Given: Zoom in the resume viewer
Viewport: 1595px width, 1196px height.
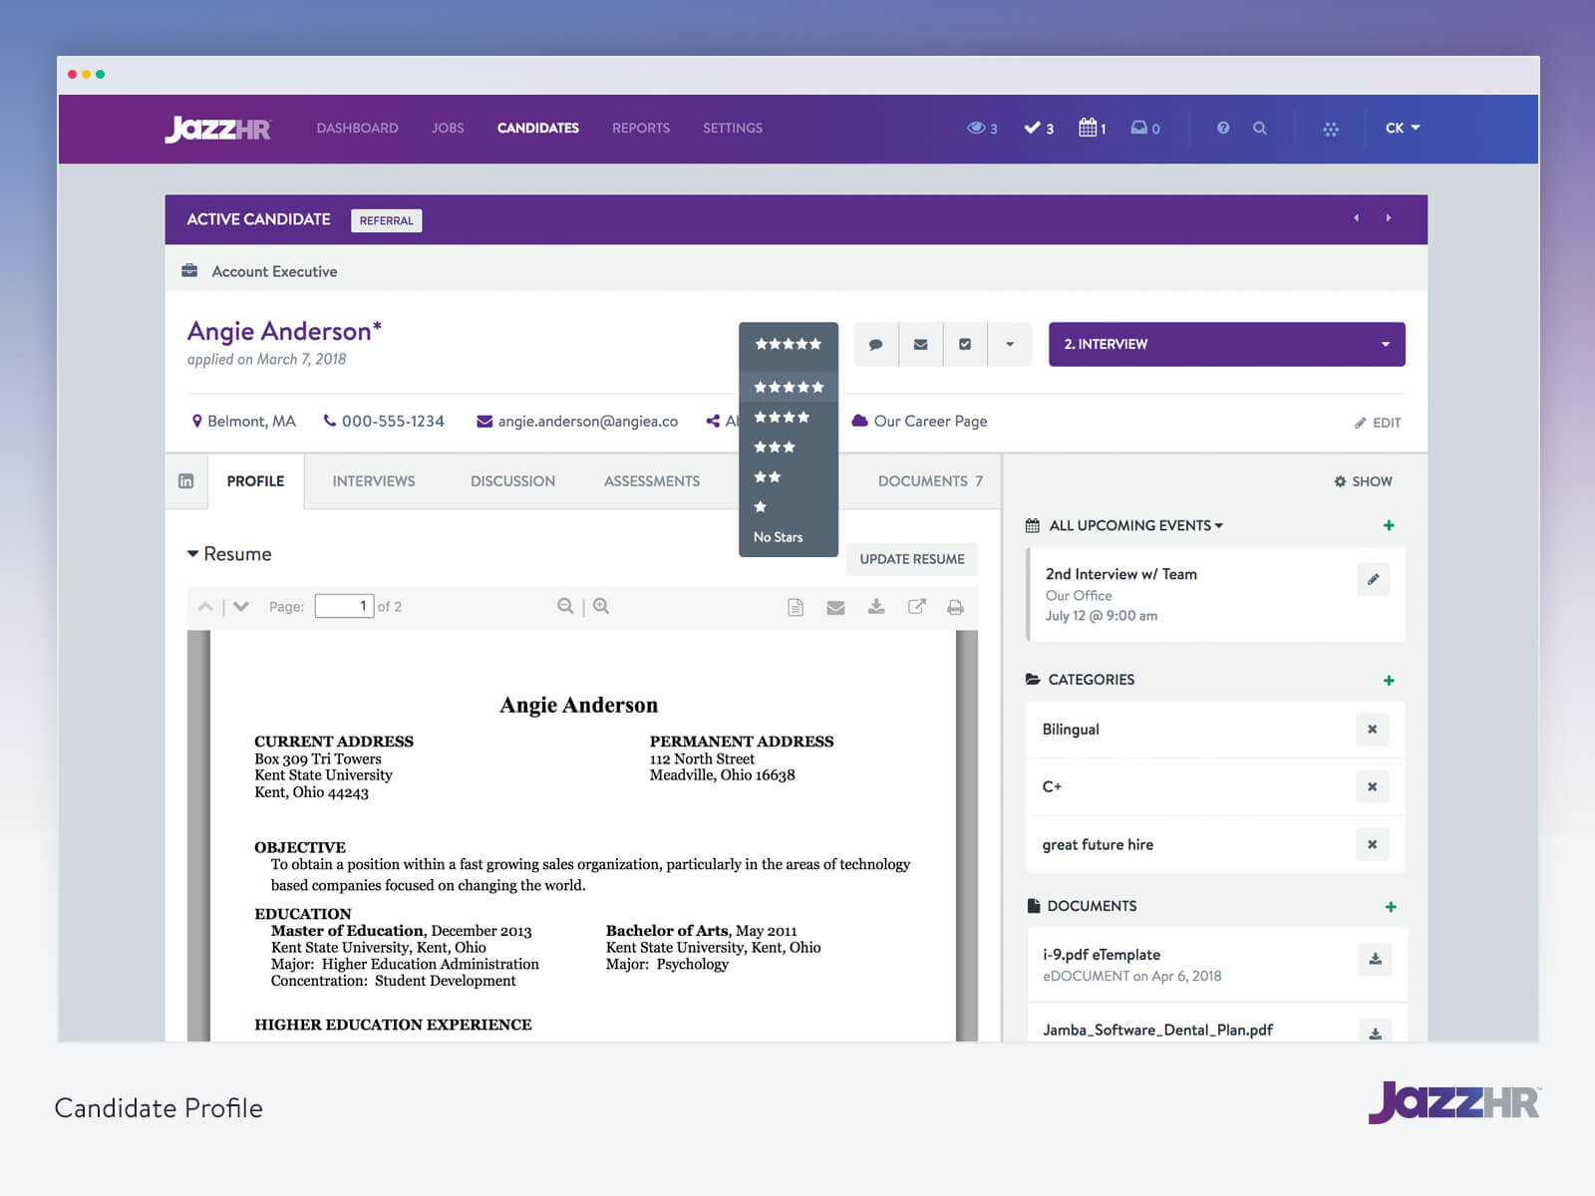Looking at the screenshot, I should pyautogui.click(x=601, y=606).
